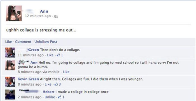This screenshot has height=101, width=196.
Task: Click '8 minutes ago via mobile' timestamp
Action: (x=39, y=72)
